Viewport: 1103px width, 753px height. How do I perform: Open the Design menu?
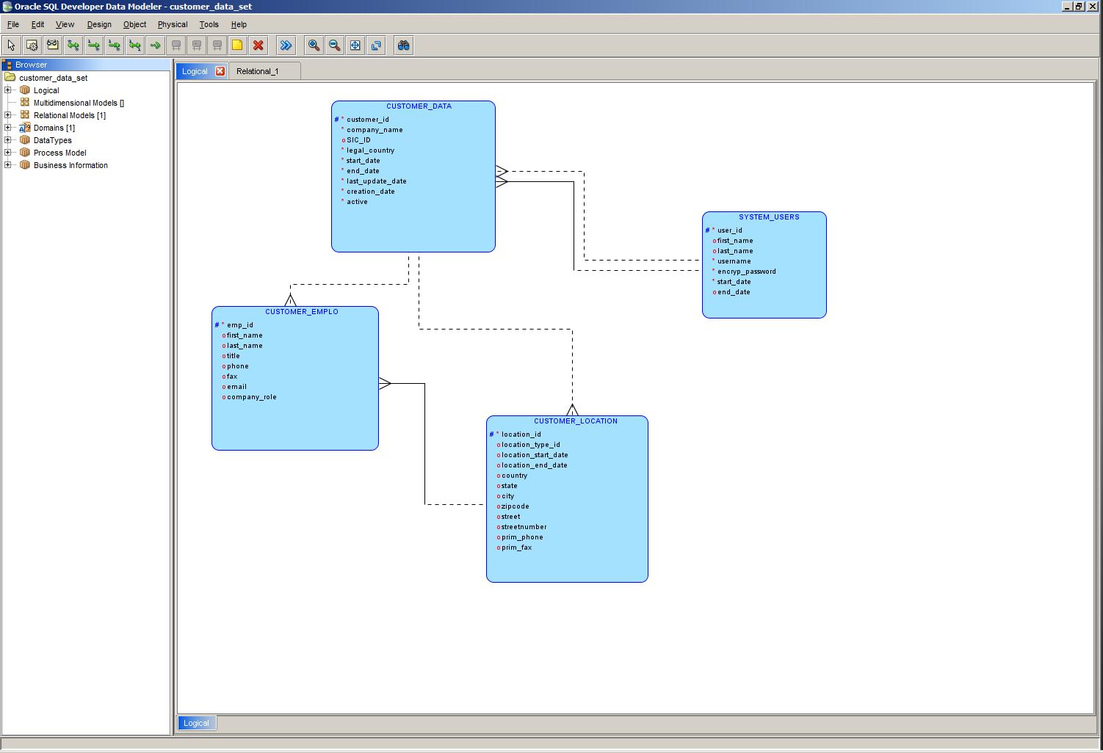click(x=98, y=24)
